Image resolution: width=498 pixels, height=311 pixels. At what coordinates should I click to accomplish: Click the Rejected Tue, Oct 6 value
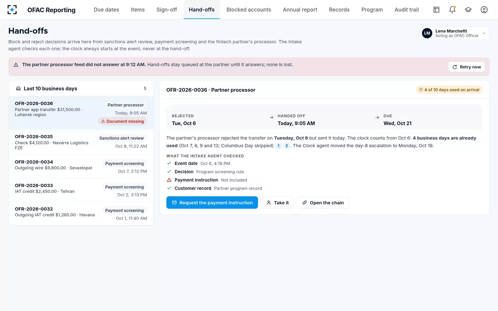click(184, 123)
